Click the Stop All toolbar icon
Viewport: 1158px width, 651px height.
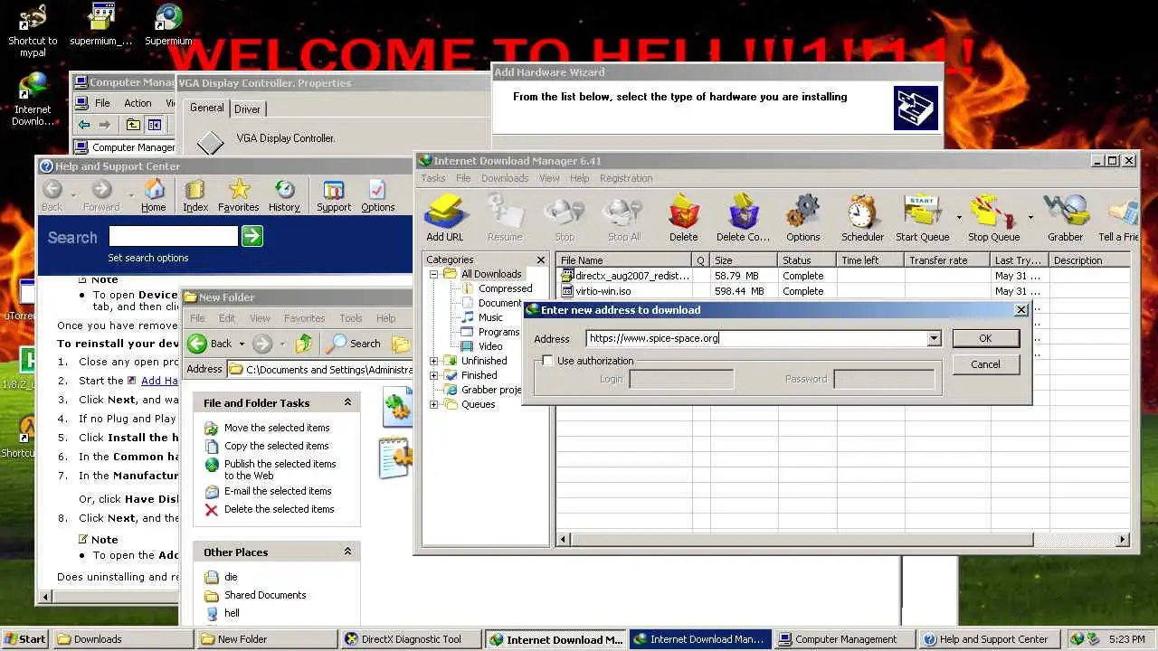click(x=623, y=218)
